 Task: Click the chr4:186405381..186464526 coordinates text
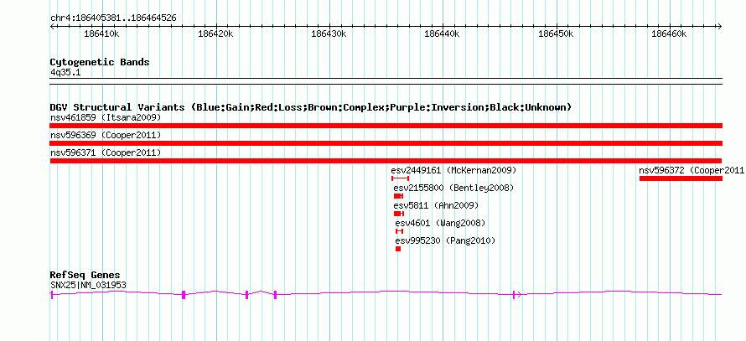(x=113, y=18)
